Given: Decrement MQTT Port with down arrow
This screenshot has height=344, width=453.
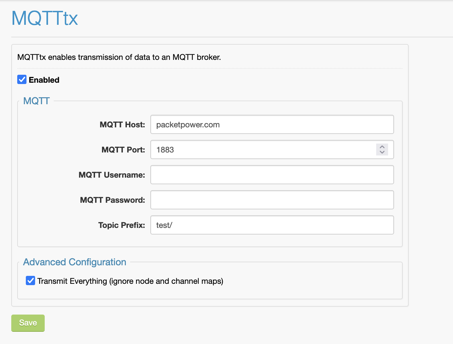Looking at the screenshot, I should 382,152.
